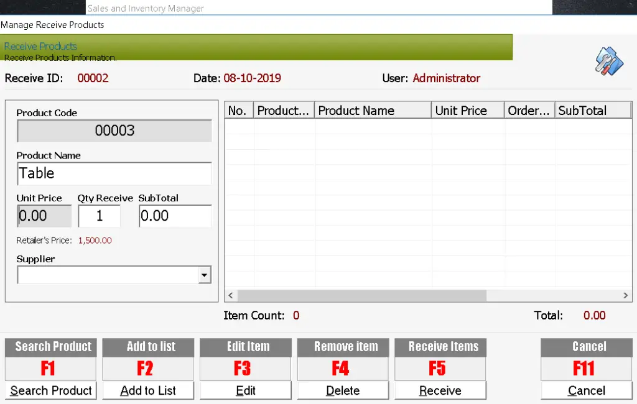637x404 pixels.
Task: Click the left arrow of horizontal scrollbar
Action: click(x=231, y=296)
